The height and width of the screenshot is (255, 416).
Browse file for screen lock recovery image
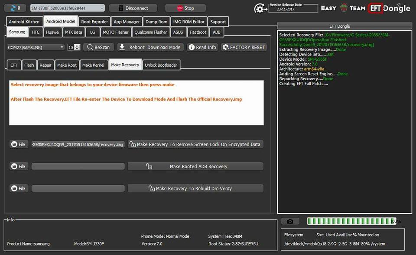19,144
